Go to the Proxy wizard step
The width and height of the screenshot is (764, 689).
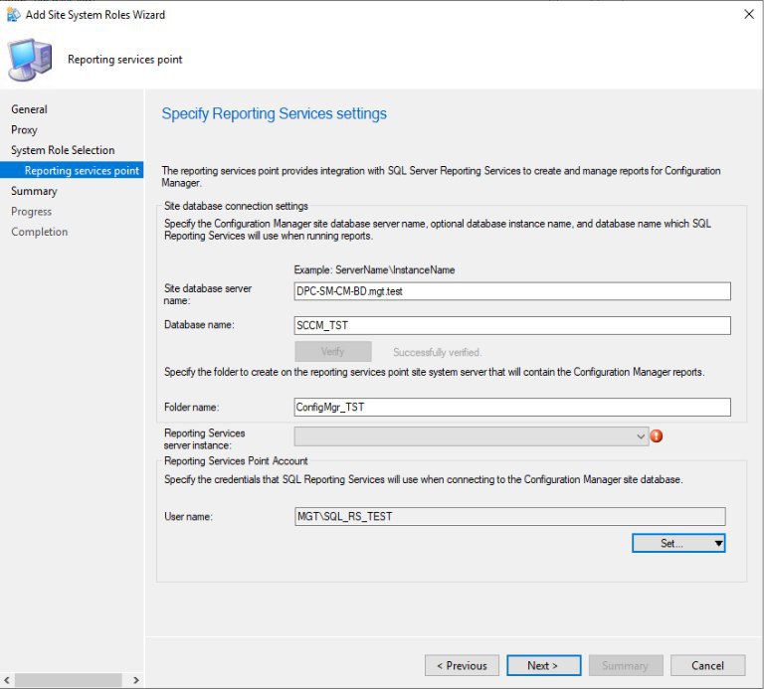[x=24, y=129]
